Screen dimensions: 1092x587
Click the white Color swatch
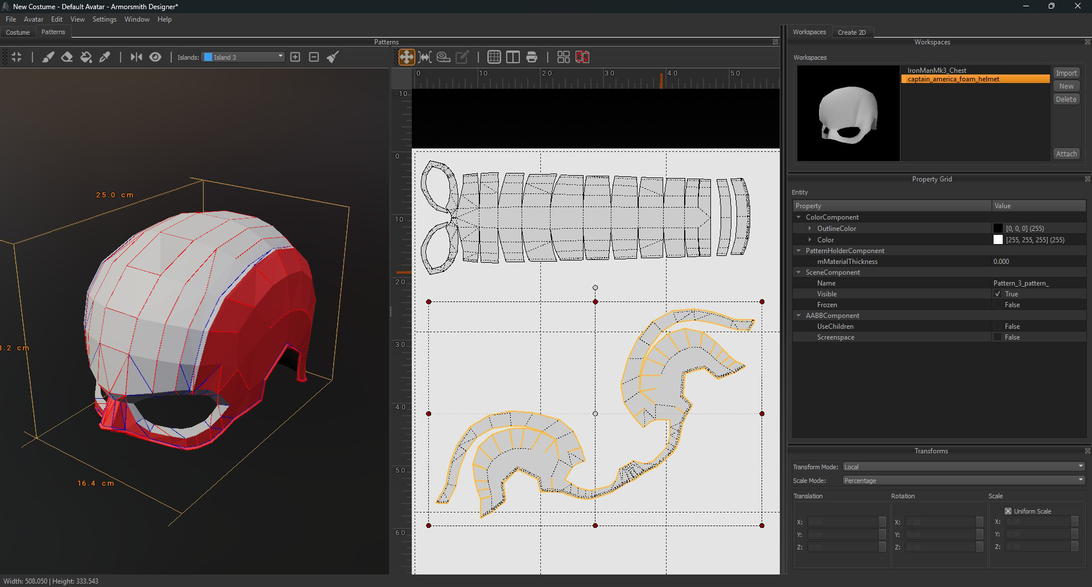click(998, 240)
